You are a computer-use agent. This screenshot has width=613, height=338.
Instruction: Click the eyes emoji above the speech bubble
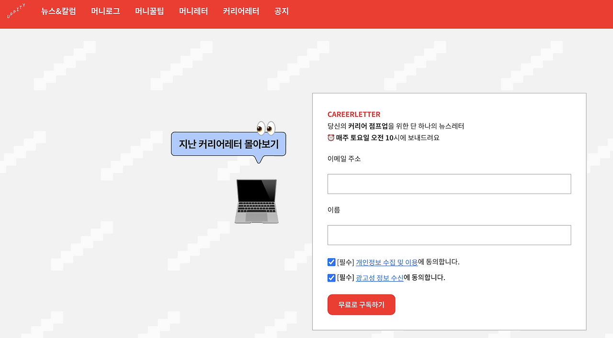pos(266,127)
